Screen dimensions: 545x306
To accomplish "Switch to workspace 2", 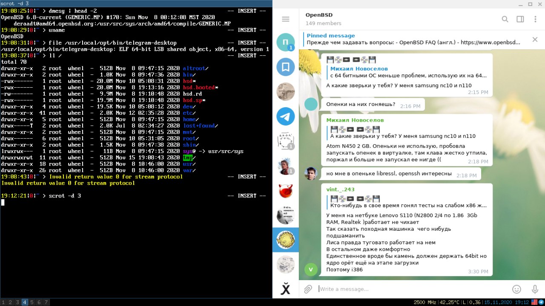I will 10,302.
